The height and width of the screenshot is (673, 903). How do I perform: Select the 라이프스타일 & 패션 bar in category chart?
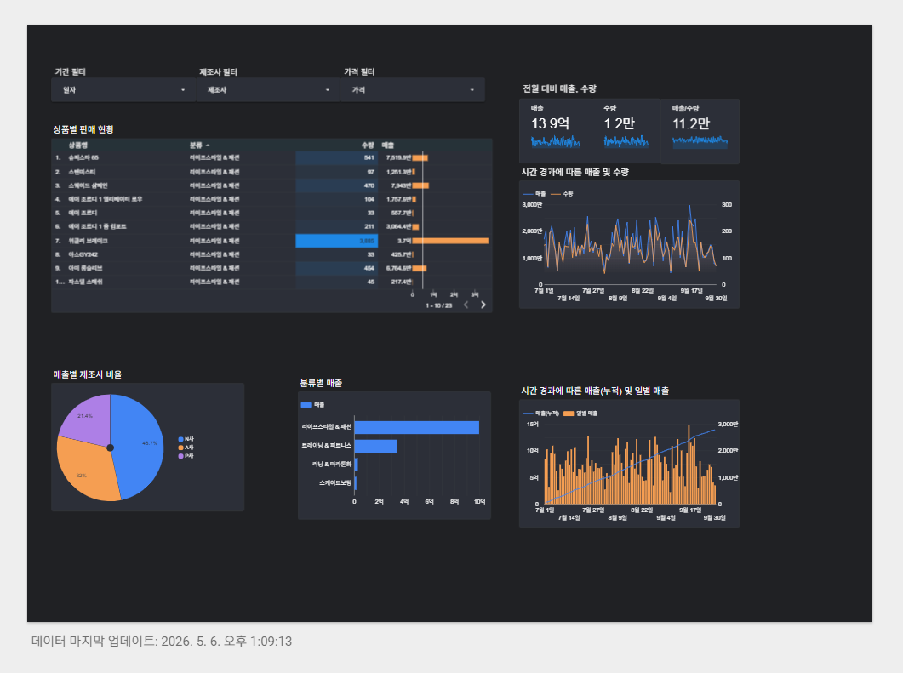click(416, 427)
